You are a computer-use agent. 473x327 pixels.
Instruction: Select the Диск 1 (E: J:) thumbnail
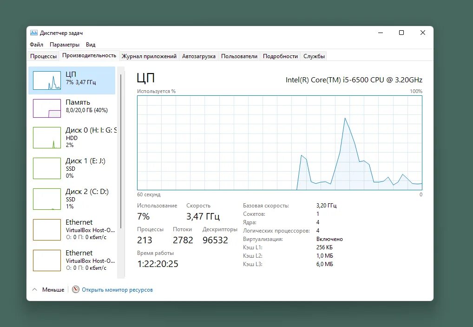[47, 168]
